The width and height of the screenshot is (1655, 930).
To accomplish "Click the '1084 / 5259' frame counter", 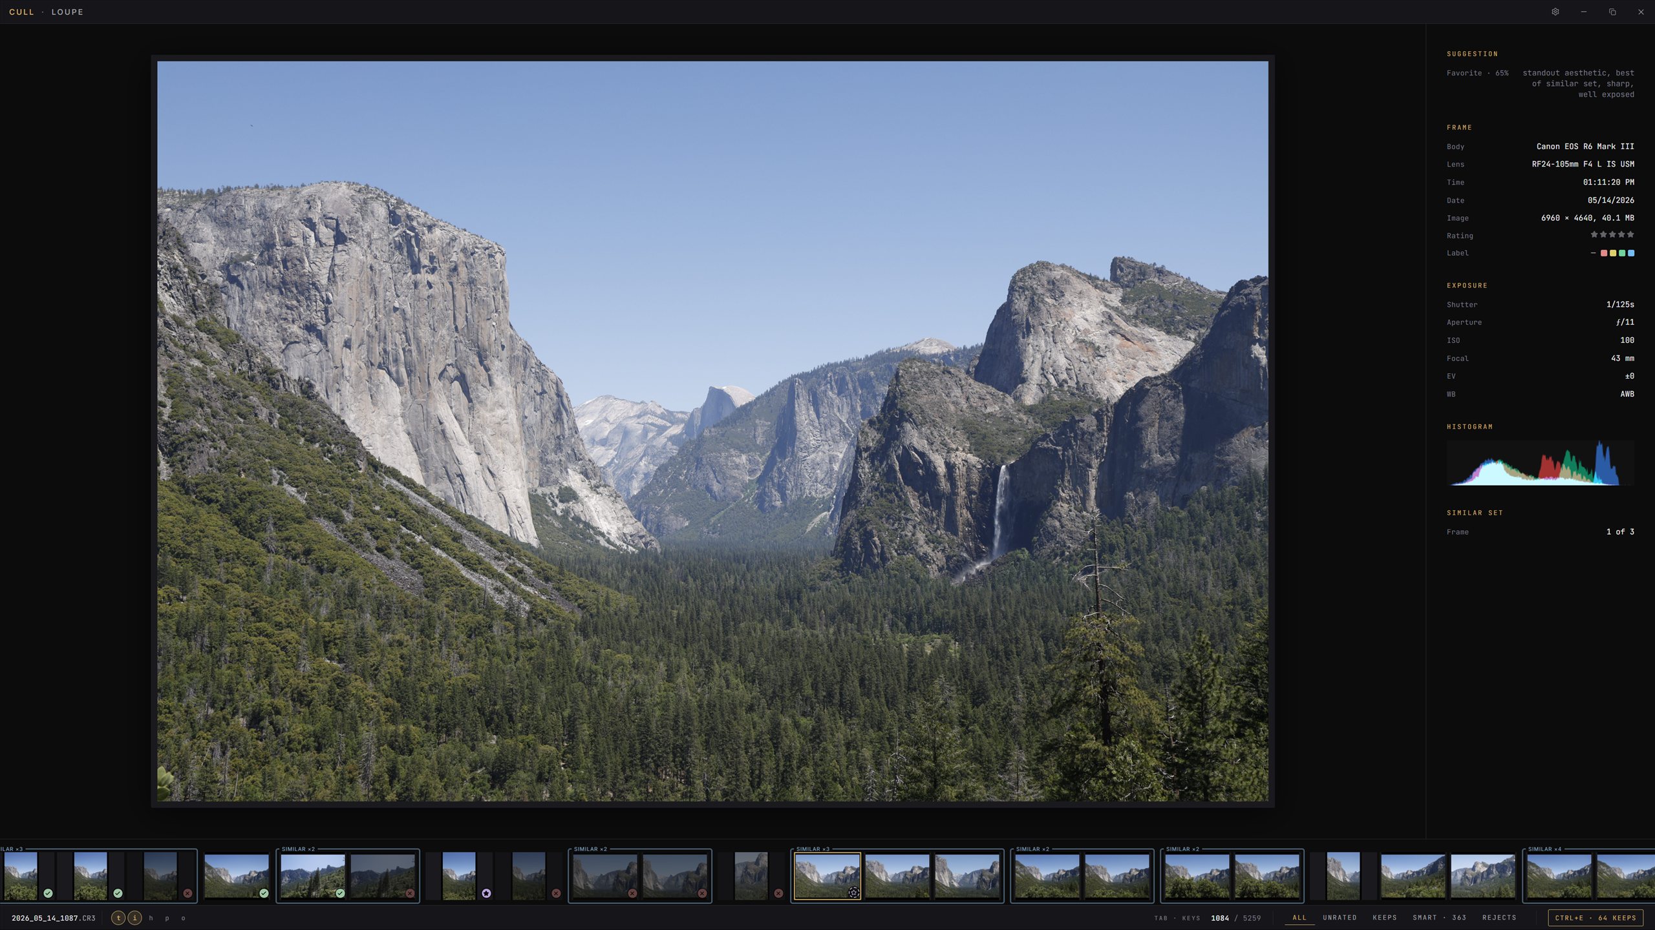I will 1235,918.
